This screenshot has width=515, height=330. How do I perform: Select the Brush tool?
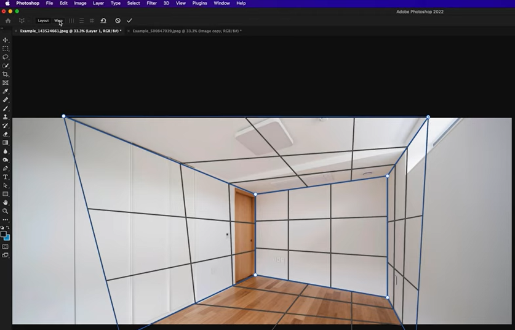(x=6, y=108)
